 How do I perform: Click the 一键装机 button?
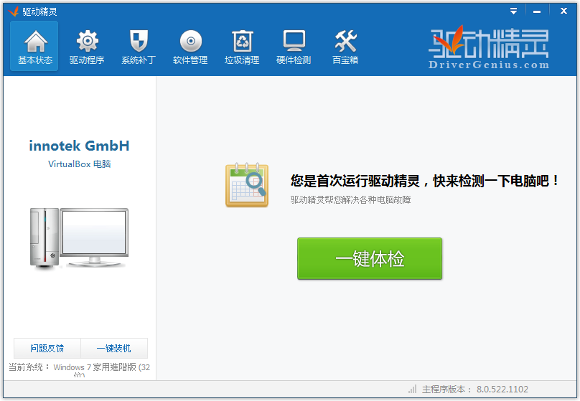[x=114, y=348]
